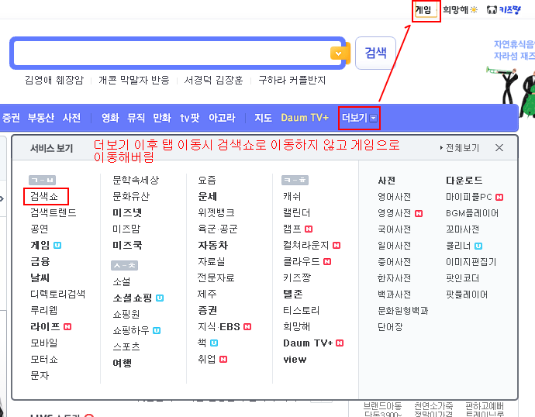Image resolution: width=535 pixels, height=417 pixels.
Task: Click the U badge next to 게임
Action: click(57, 245)
